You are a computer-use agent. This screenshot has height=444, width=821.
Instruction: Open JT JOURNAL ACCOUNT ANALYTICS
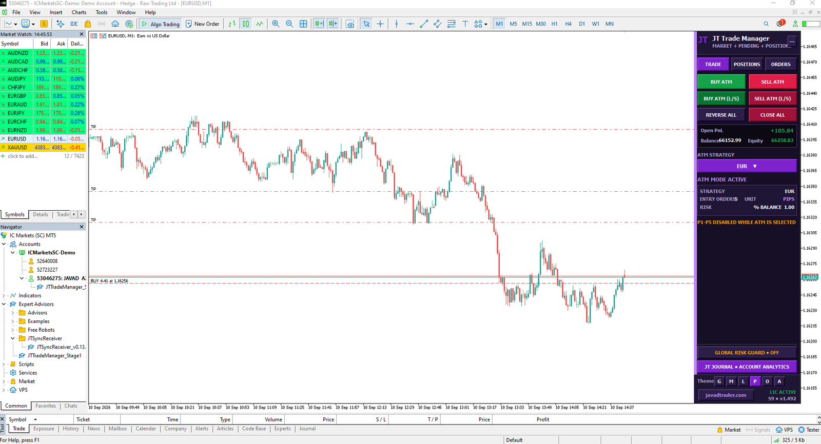(747, 367)
